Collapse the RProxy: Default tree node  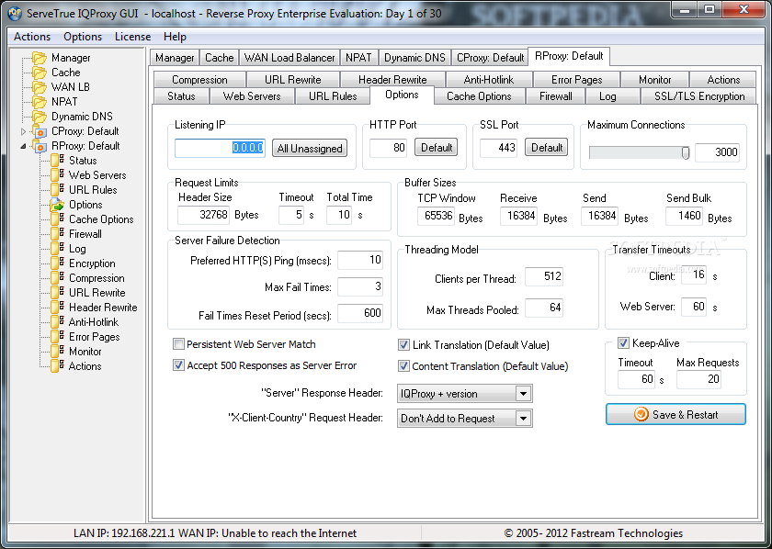(23, 146)
